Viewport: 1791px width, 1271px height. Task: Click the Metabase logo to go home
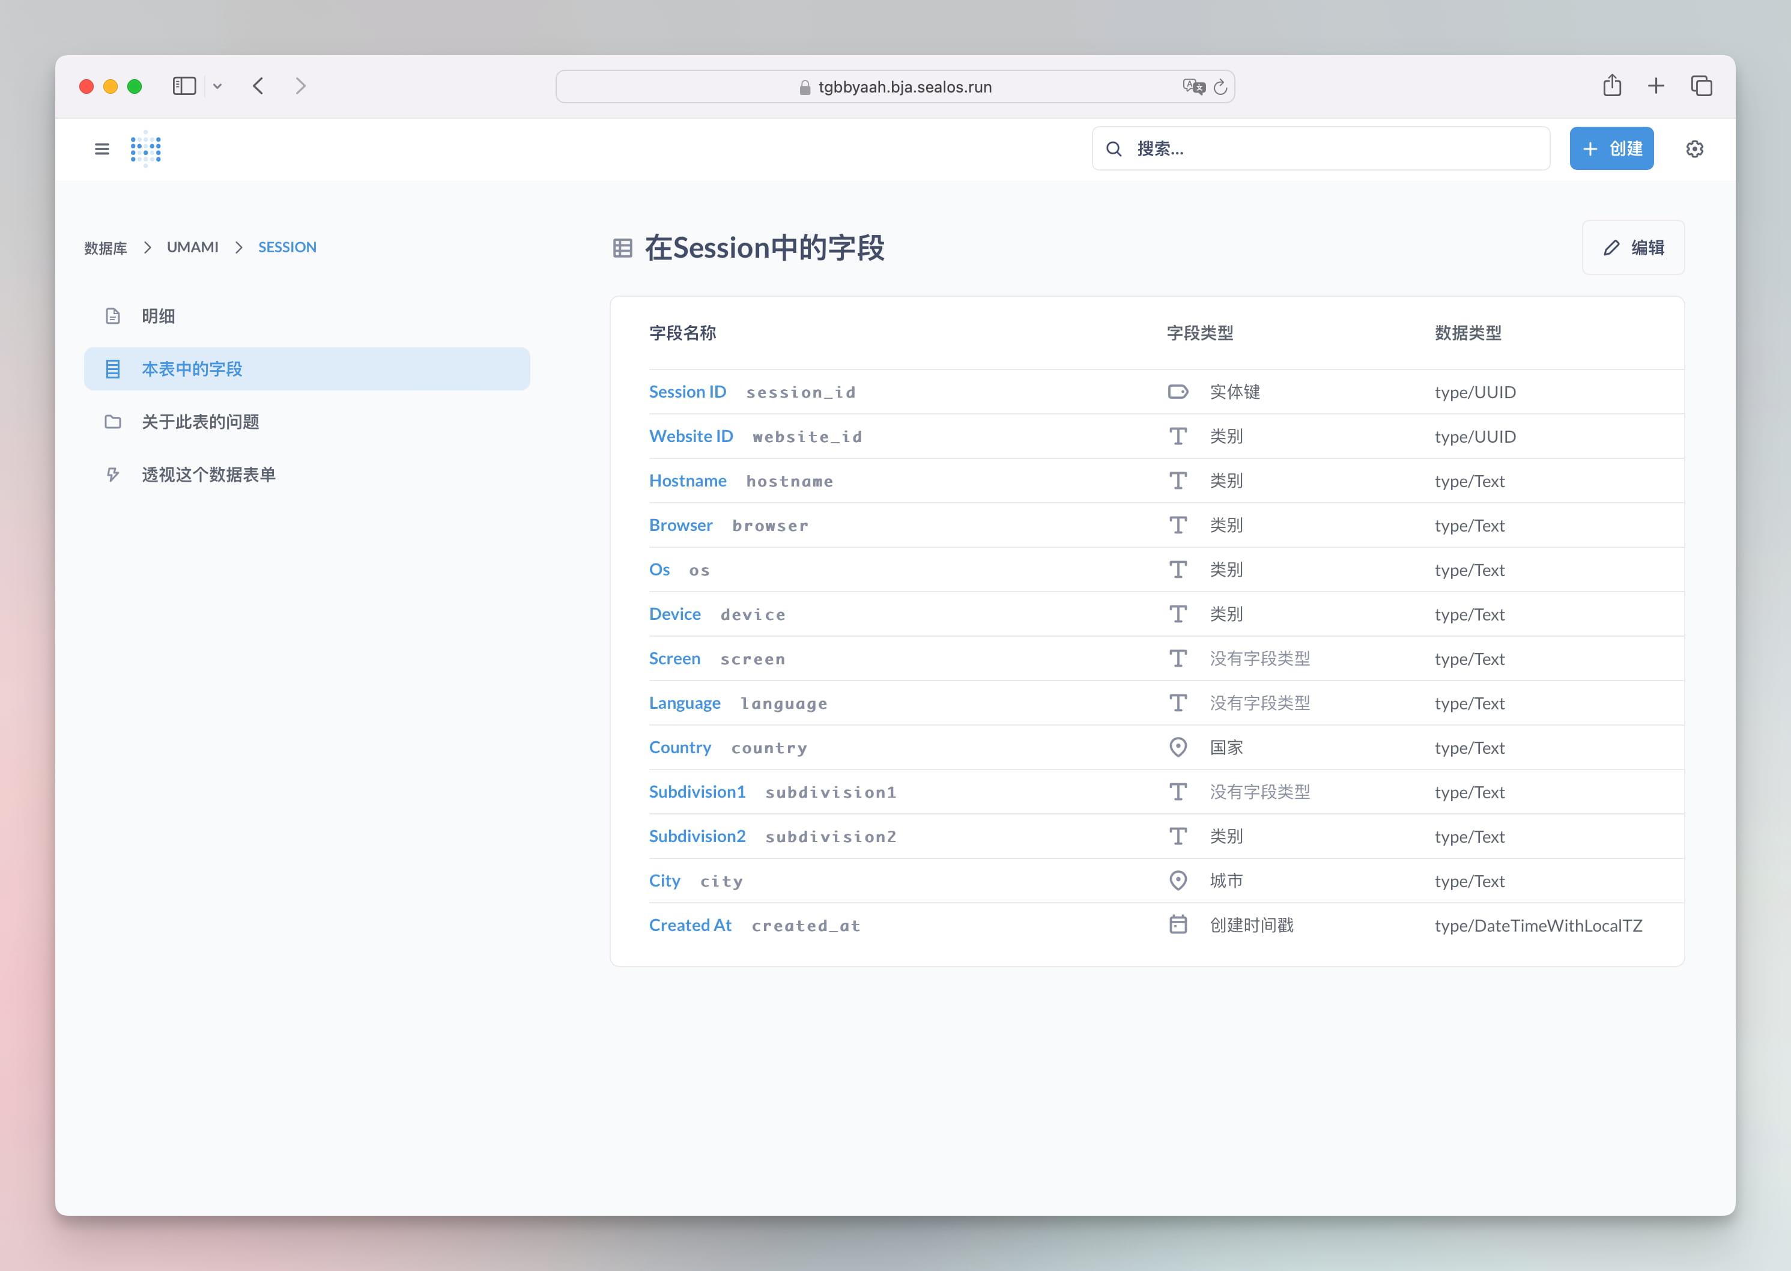pos(145,149)
